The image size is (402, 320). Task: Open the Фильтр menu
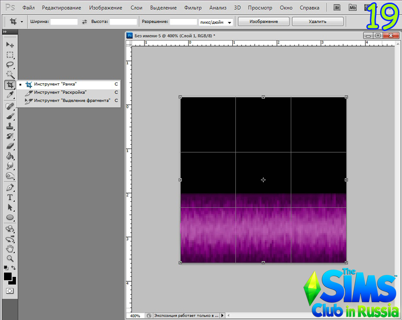pyautogui.click(x=193, y=8)
